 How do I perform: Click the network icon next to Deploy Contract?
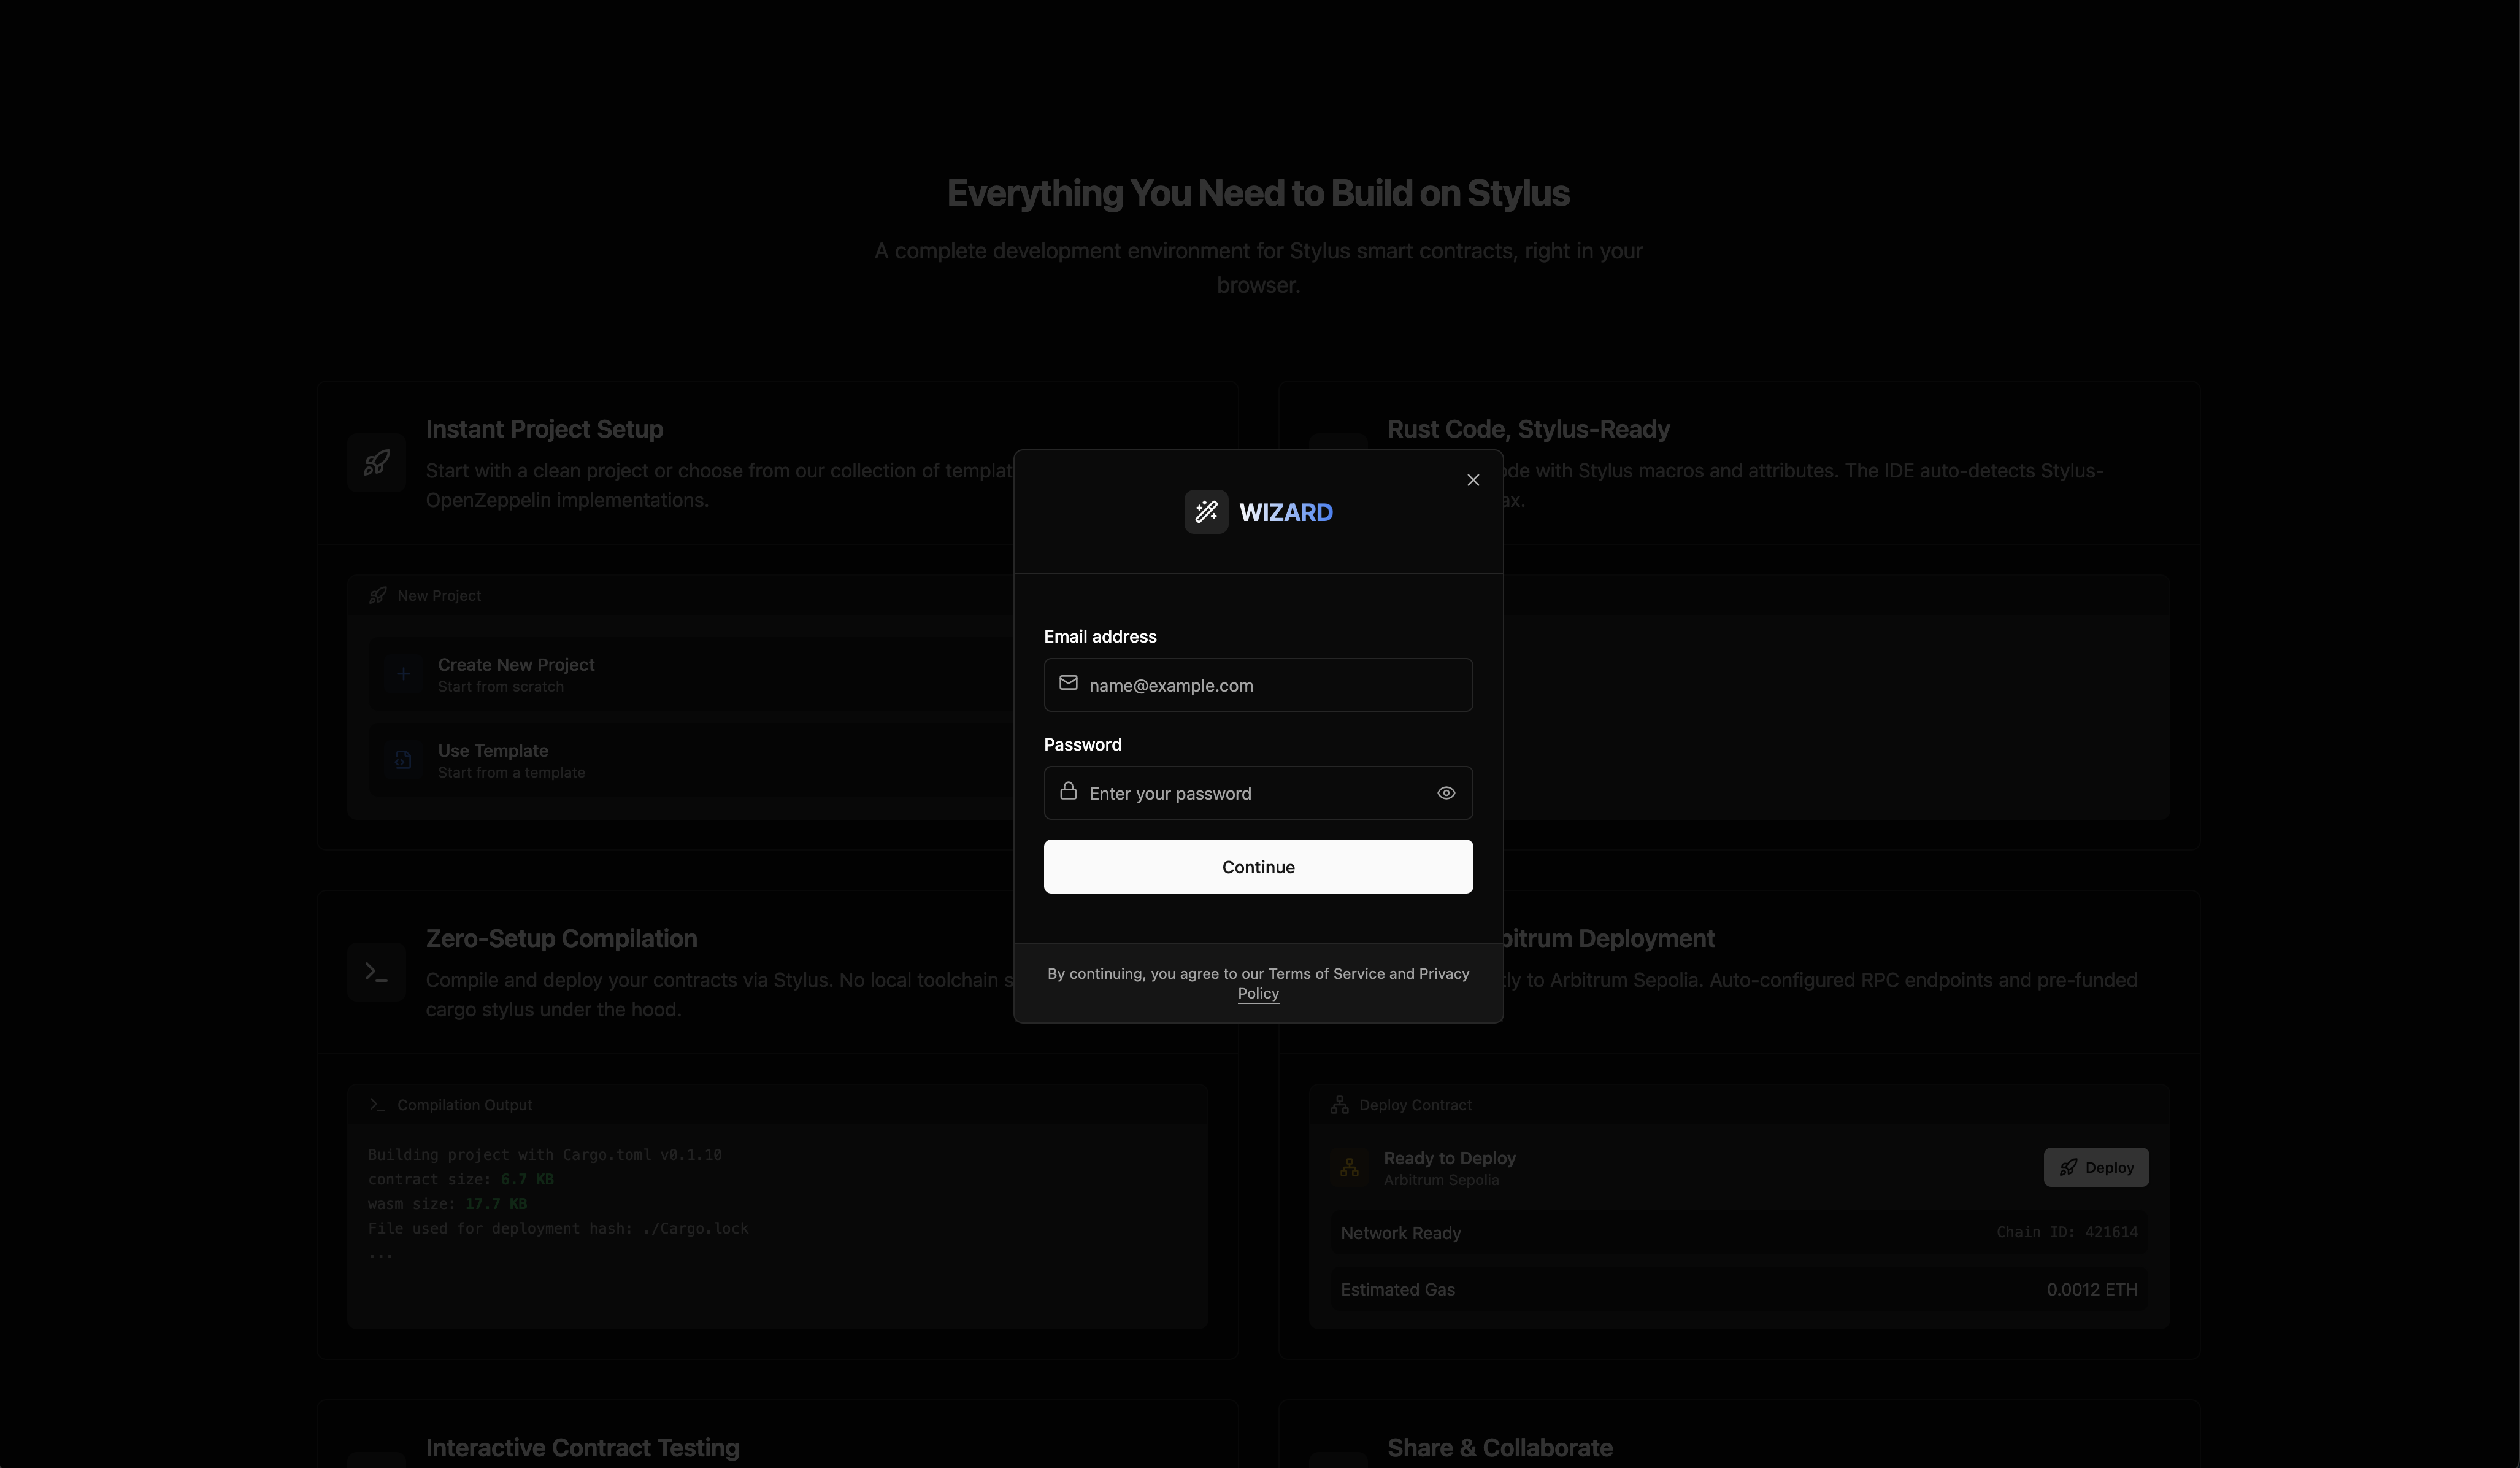coord(1339,1105)
